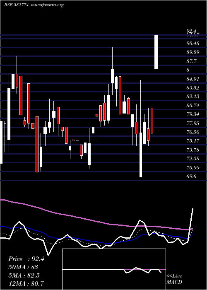Click the 5MA : 82.5 legend text
This screenshot has height=290, width=207.
click(24, 275)
